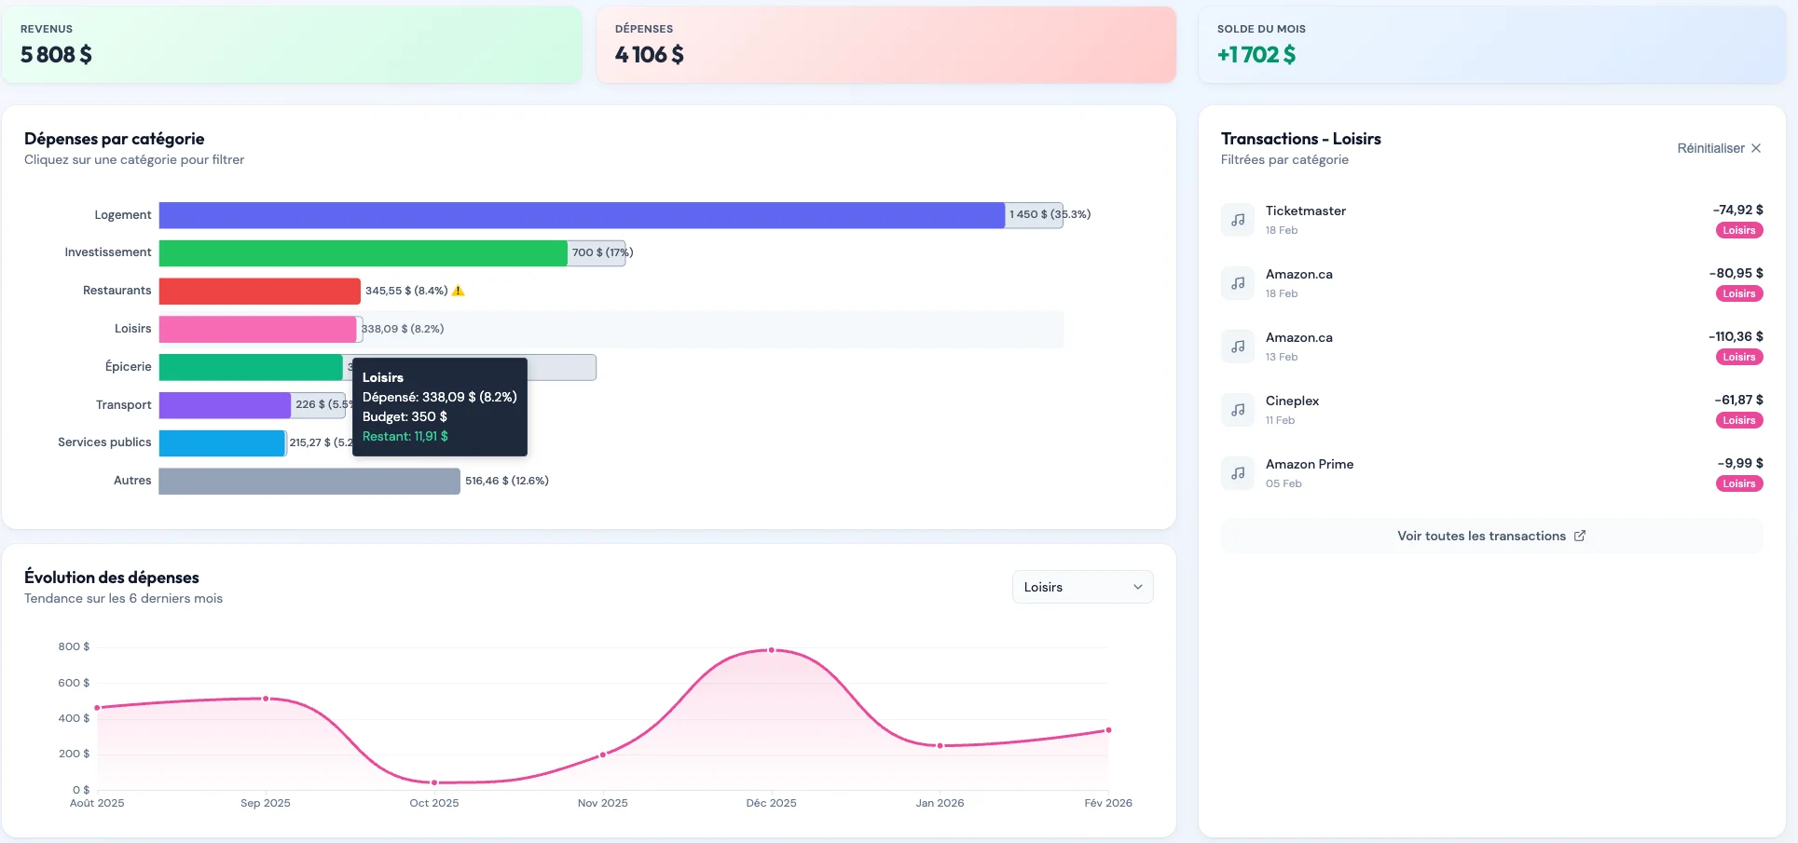Toggle the Loisirs badge on the Ticketmaster transaction
The image size is (1798, 843).
[1738, 230]
